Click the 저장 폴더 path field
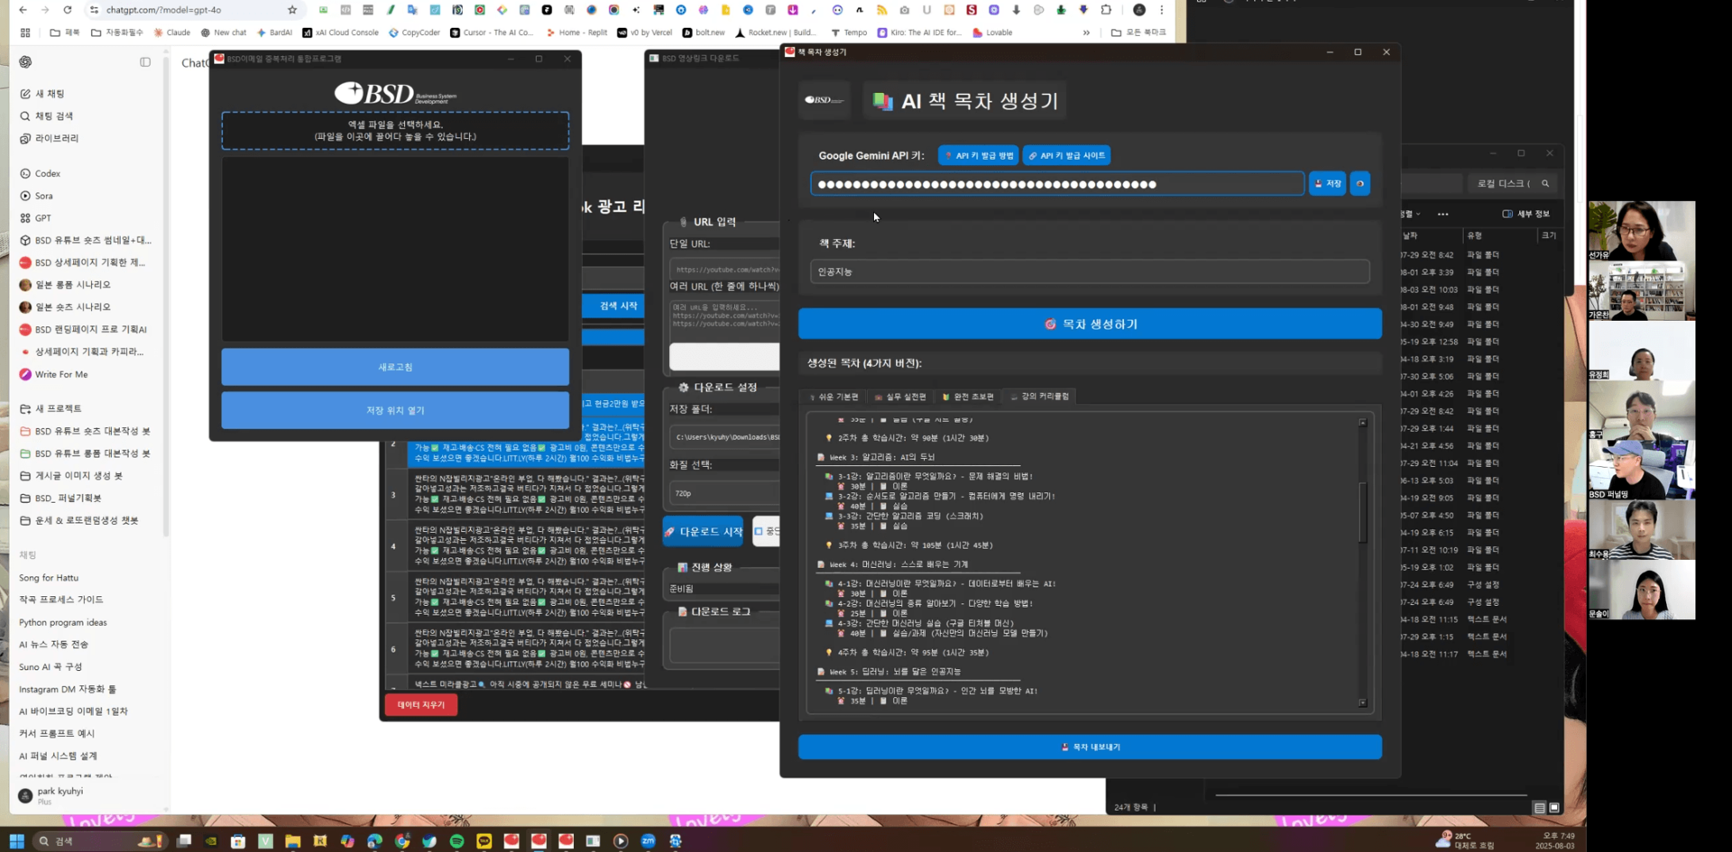Viewport: 1732px width, 852px height. point(724,437)
